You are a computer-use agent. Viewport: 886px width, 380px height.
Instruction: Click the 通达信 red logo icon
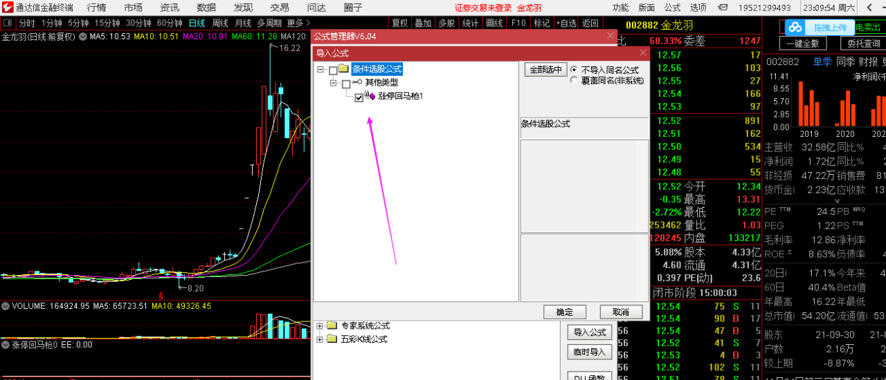coord(7,8)
